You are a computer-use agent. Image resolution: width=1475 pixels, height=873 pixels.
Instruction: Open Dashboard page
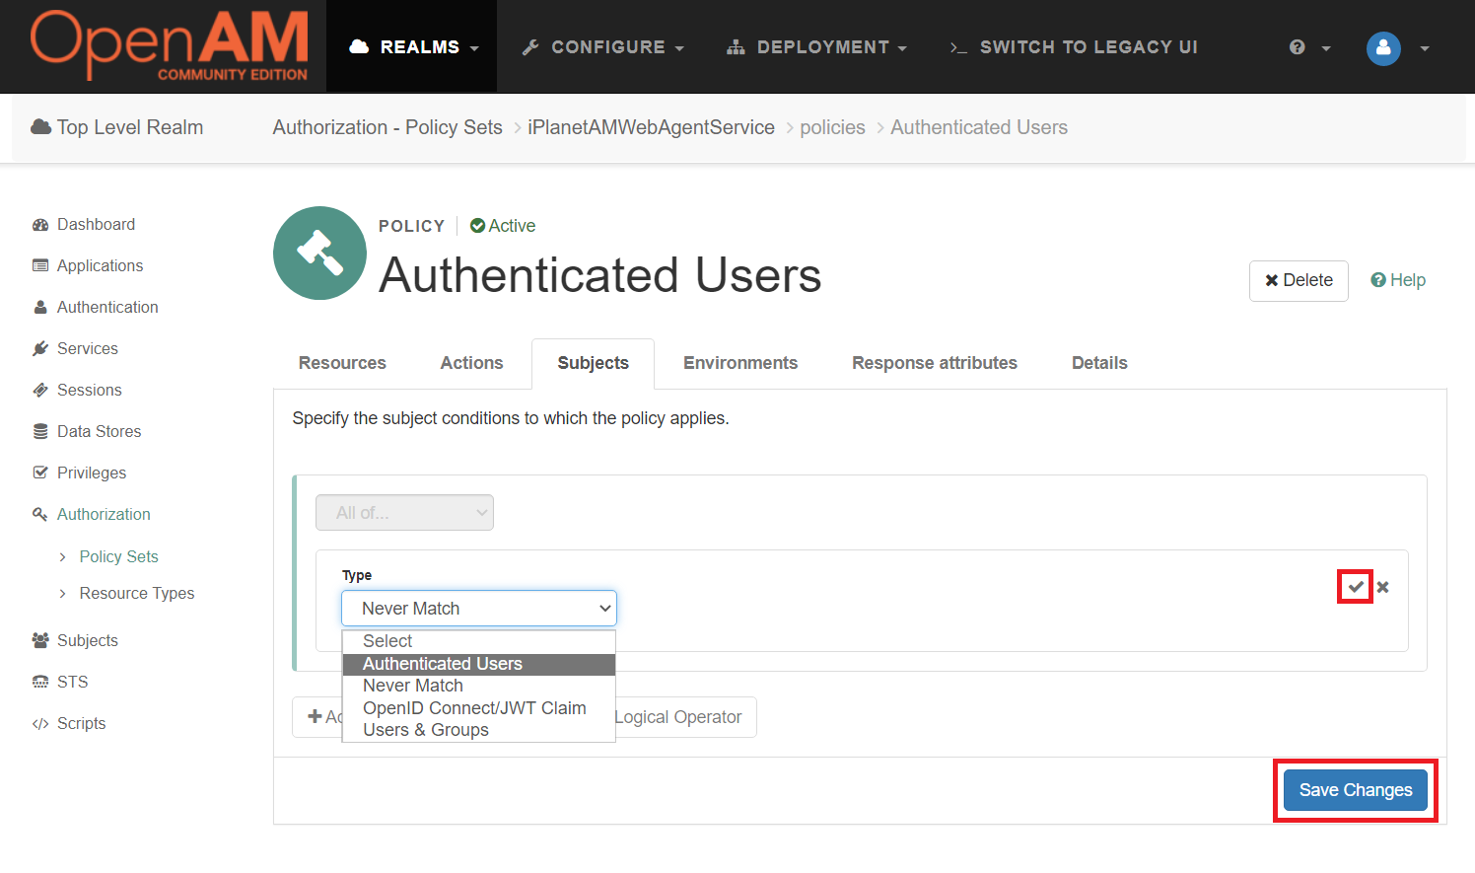tap(96, 224)
